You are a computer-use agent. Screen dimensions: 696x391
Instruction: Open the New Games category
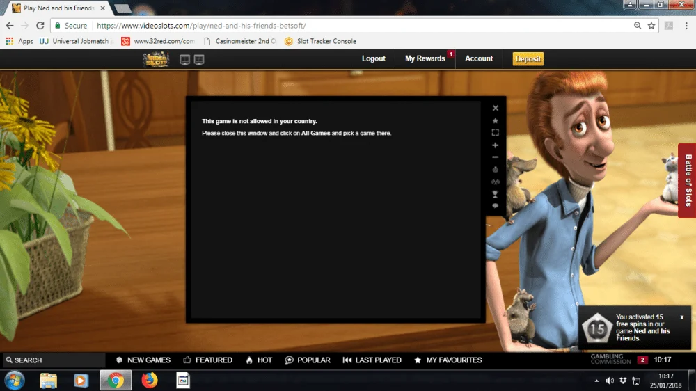click(x=143, y=360)
